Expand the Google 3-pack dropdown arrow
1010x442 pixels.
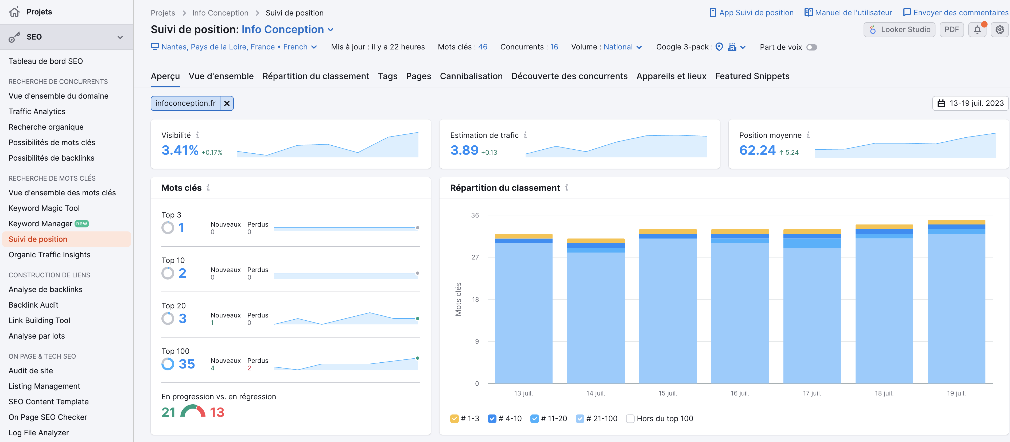coord(743,47)
